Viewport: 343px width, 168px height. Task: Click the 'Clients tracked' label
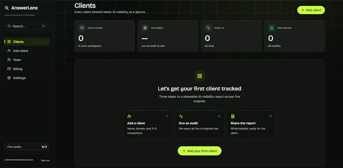95,28
